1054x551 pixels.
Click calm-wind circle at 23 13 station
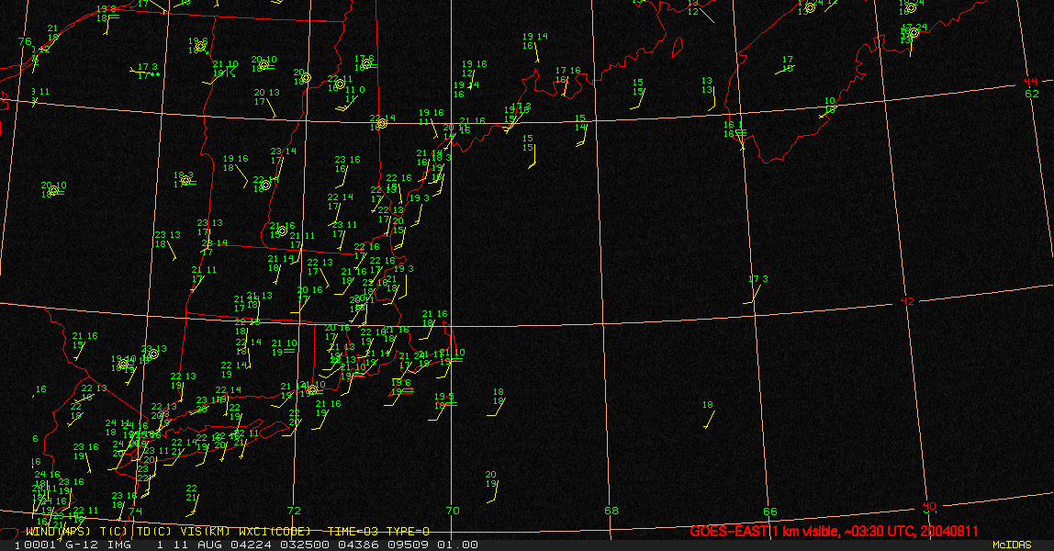pyautogui.click(x=154, y=354)
